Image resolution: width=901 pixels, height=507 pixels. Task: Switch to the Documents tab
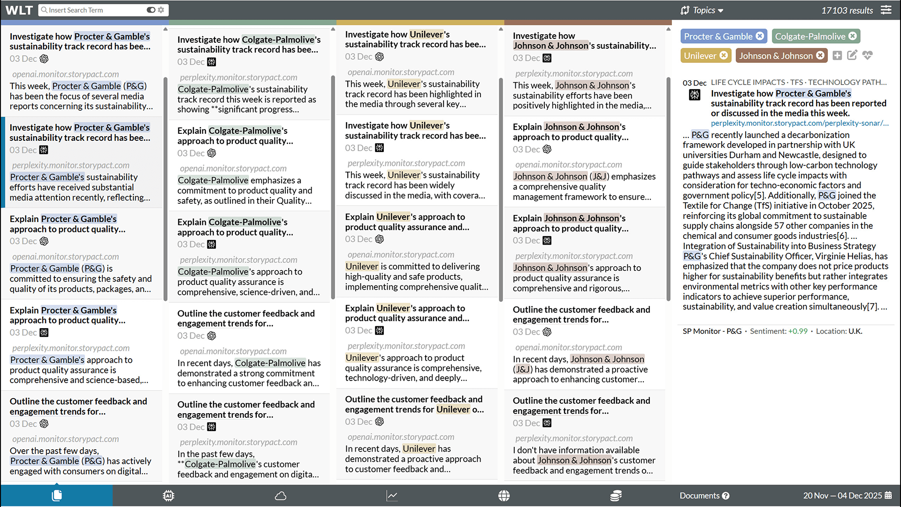(x=699, y=495)
